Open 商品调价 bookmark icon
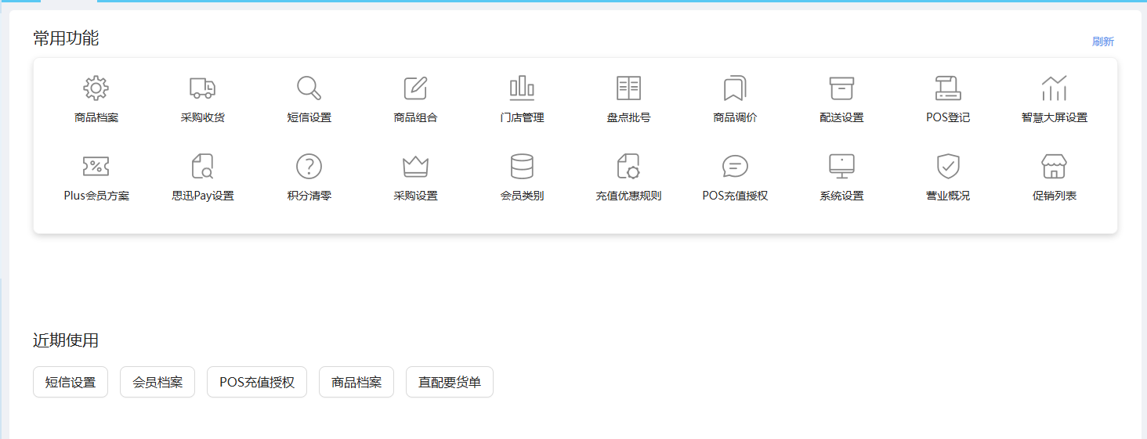Image resolution: width=1147 pixels, height=439 pixels. 735,88
